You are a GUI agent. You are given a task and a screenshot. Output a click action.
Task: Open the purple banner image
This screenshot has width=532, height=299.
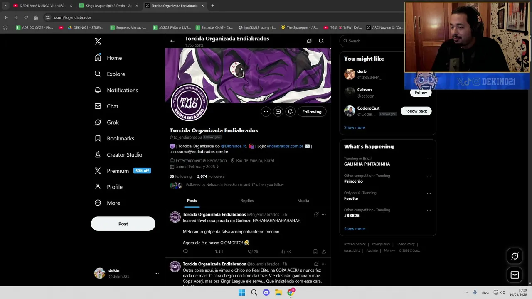[248, 76]
